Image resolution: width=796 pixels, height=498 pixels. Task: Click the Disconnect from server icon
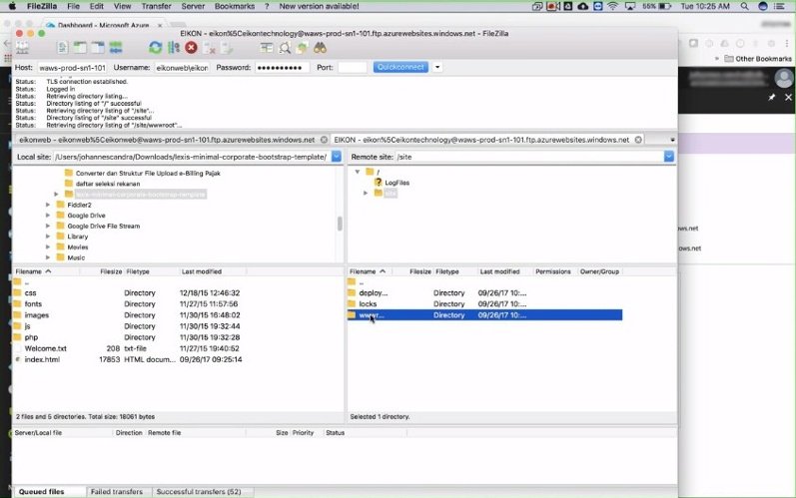(x=209, y=48)
